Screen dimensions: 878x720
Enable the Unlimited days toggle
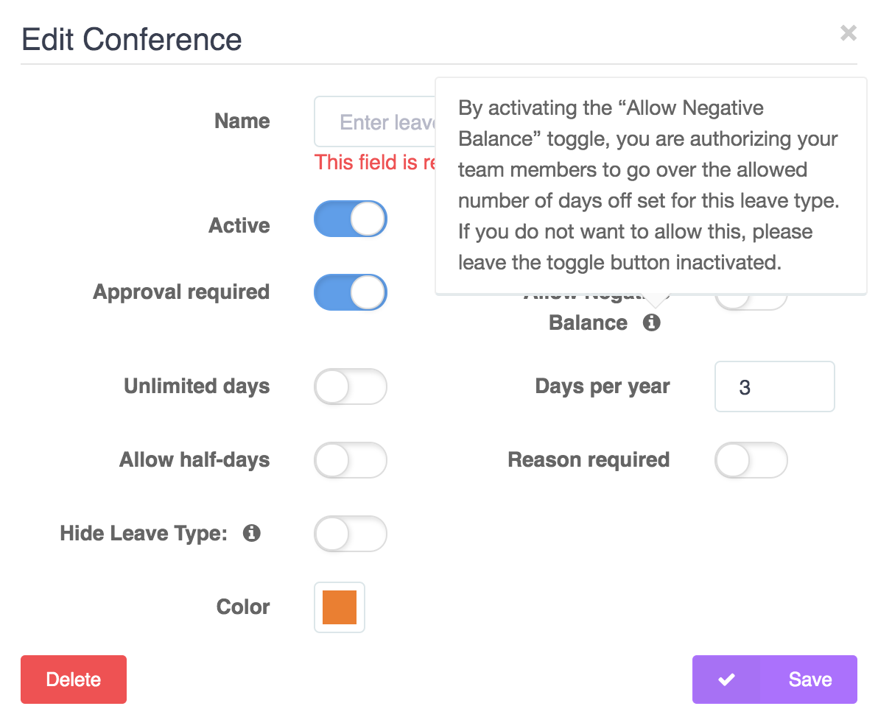point(351,387)
